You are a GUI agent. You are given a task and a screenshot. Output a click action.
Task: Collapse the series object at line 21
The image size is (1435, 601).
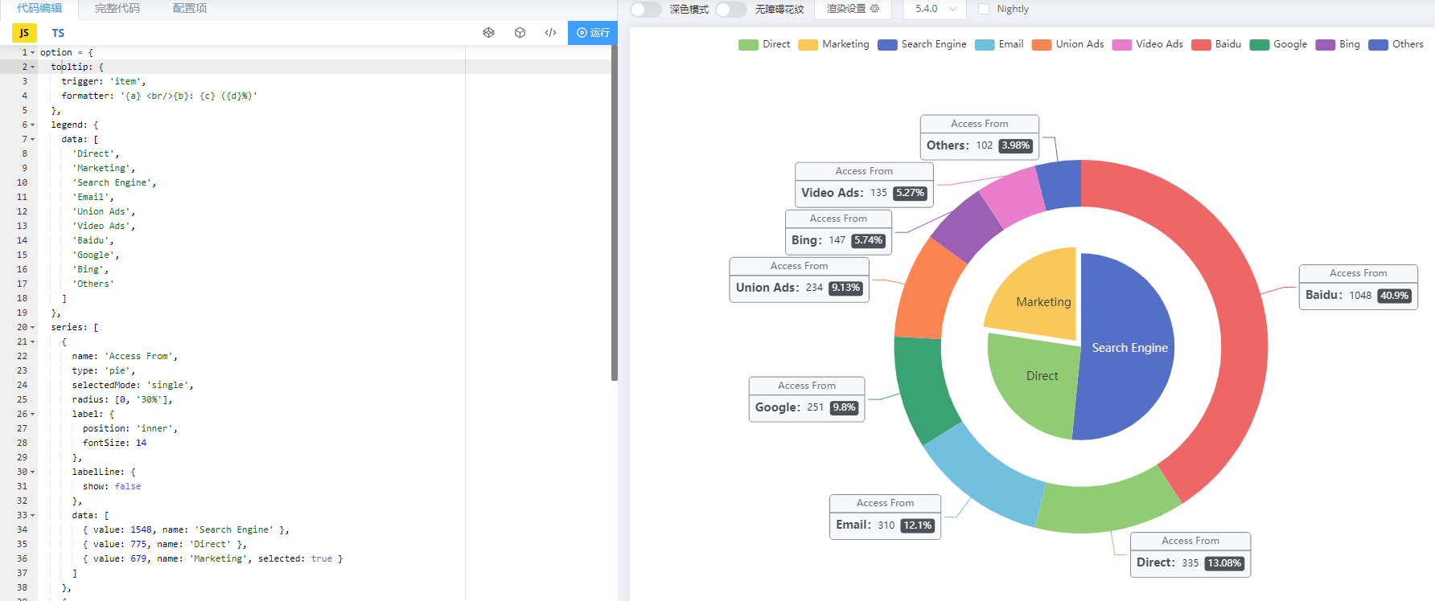coord(33,341)
